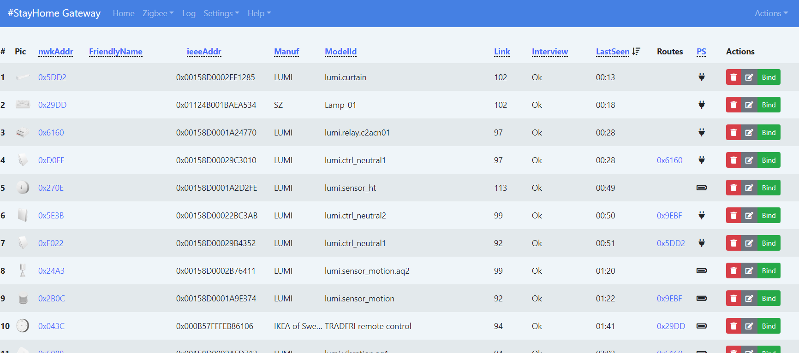This screenshot has height=353, width=799.
Task: Open the Help dropdown menu
Action: [x=259, y=13]
